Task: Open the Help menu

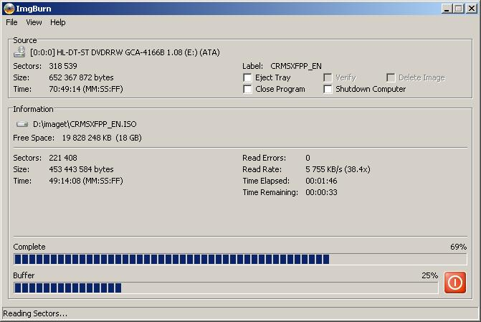Action: tap(57, 22)
